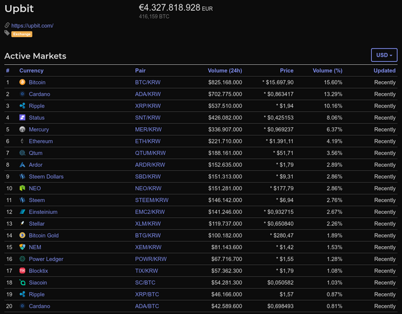Click the Blocktix TIX icon
Screen dimensions: 402x314
pos(23,271)
